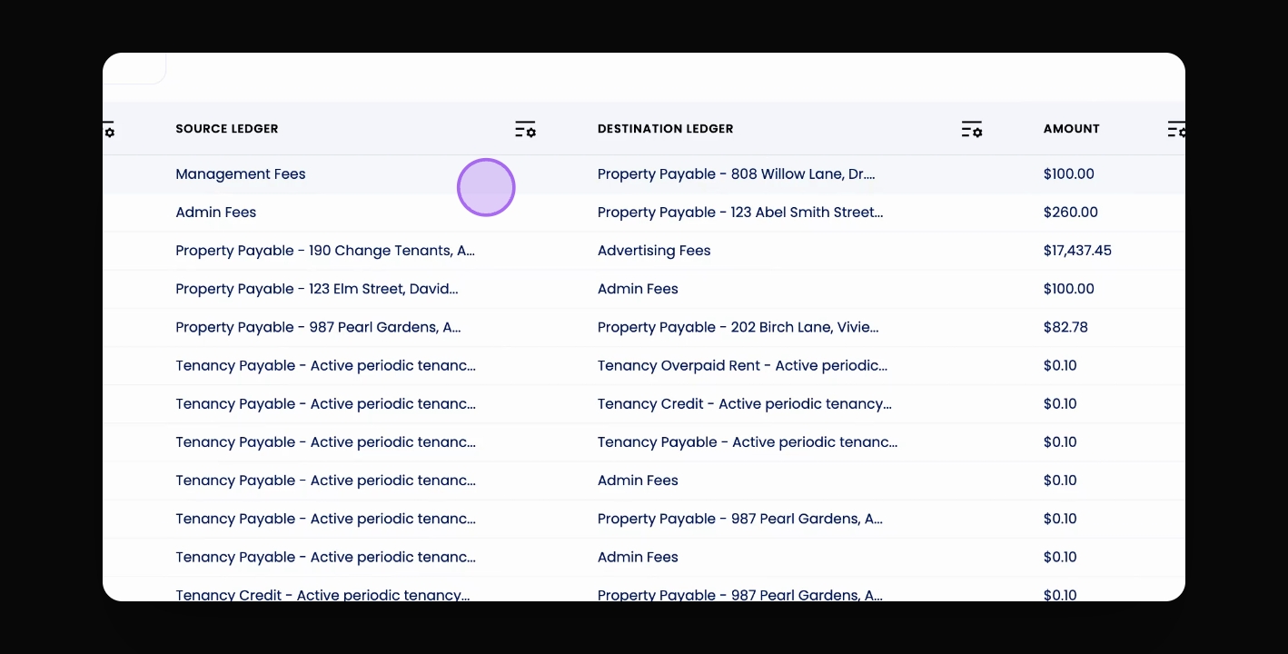This screenshot has height=654, width=1288.
Task: Select source 'Tenancy Credit - Active periodic tenancy...' cell
Action: tap(323, 595)
